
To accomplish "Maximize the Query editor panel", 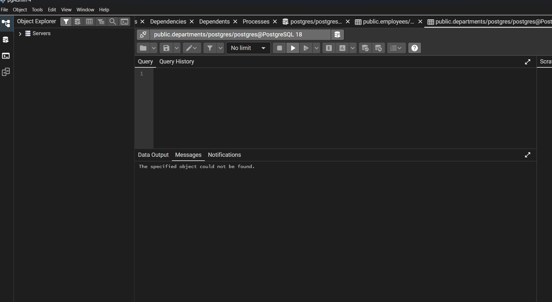I will pos(528,62).
